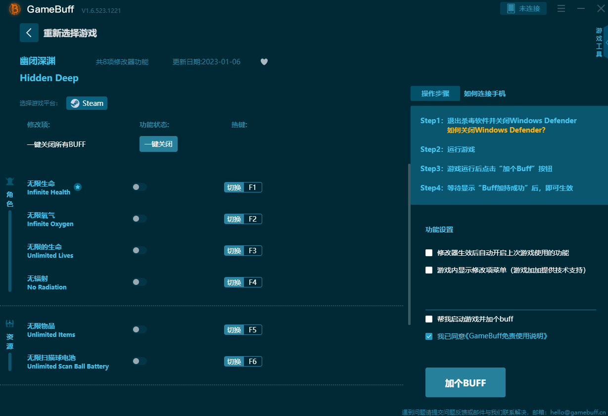Viewport: 608px width, 416px height.
Task: Switch to the 如何连接手机 tab
Action: (x=484, y=93)
